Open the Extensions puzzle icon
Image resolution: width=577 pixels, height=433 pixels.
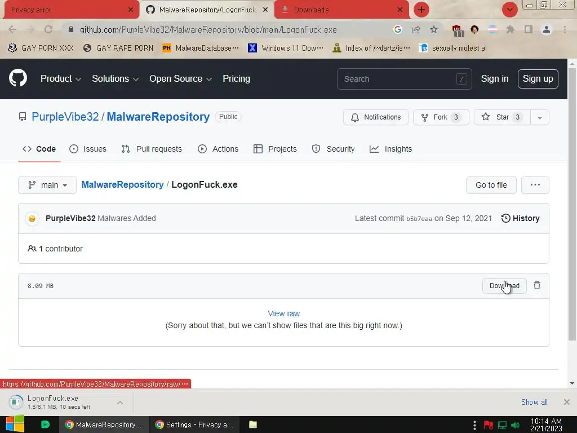[x=510, y=29]
